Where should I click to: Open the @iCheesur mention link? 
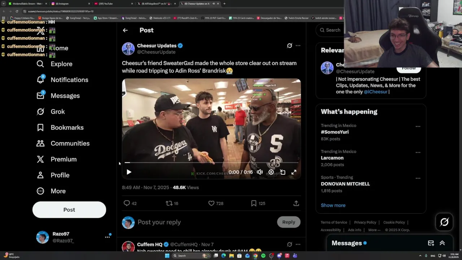(375, 92)
